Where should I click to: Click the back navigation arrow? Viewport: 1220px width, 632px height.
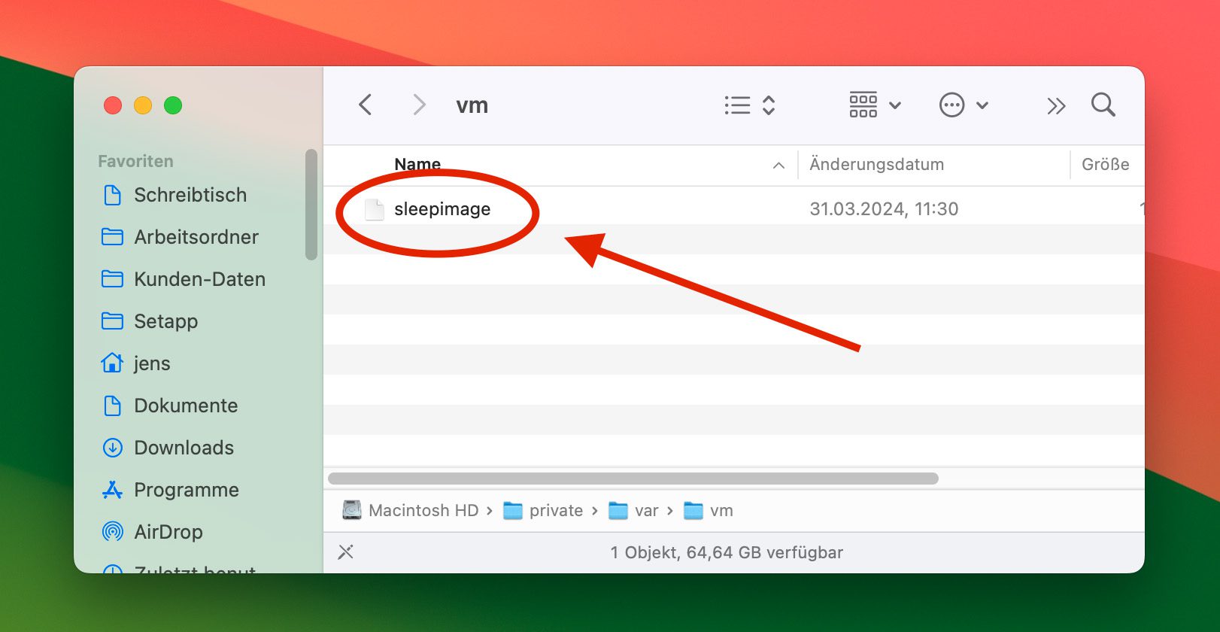tap(366, 105)
